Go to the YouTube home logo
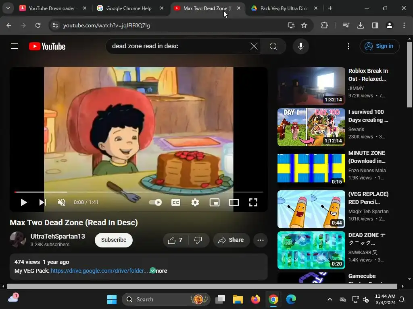Viewport: 413px width, 309px height. click(47, 46)
